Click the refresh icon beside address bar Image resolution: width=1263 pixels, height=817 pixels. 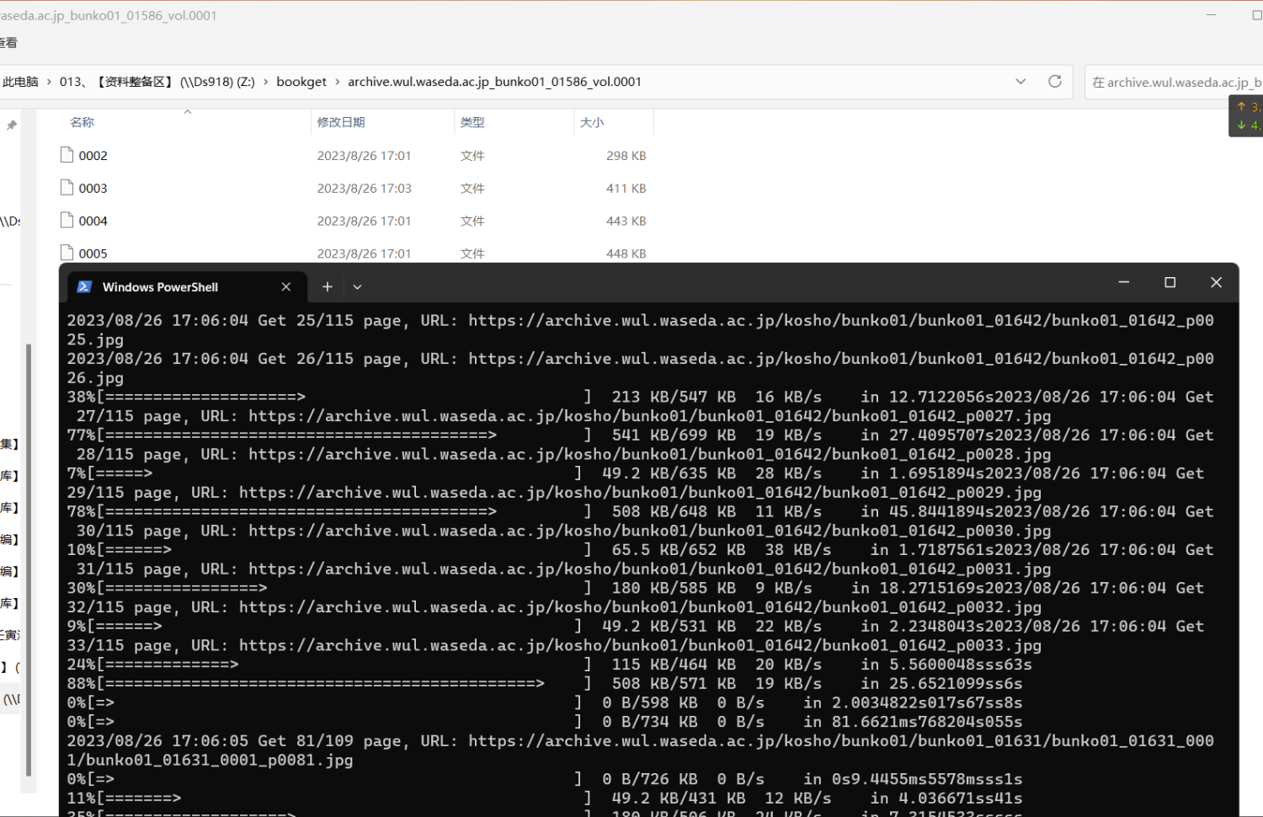click(x=1054, y=82)
